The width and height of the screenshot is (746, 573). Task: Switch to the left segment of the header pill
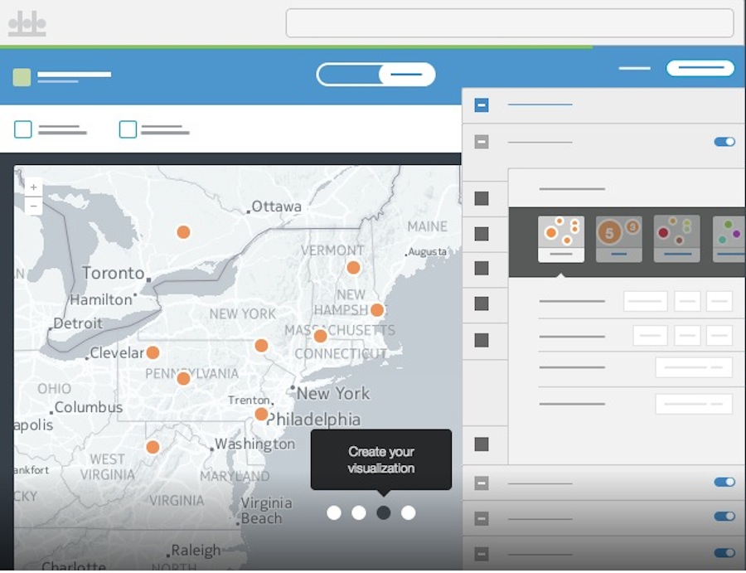[348, 75]
